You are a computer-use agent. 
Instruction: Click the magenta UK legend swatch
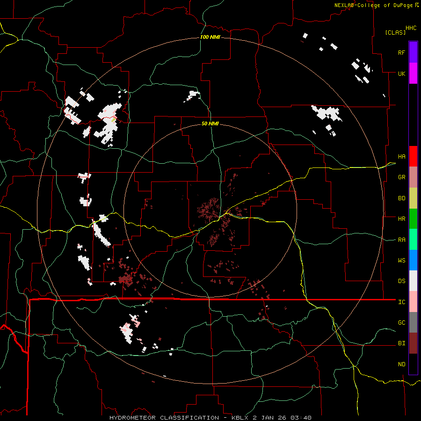[x=413, y=73]
